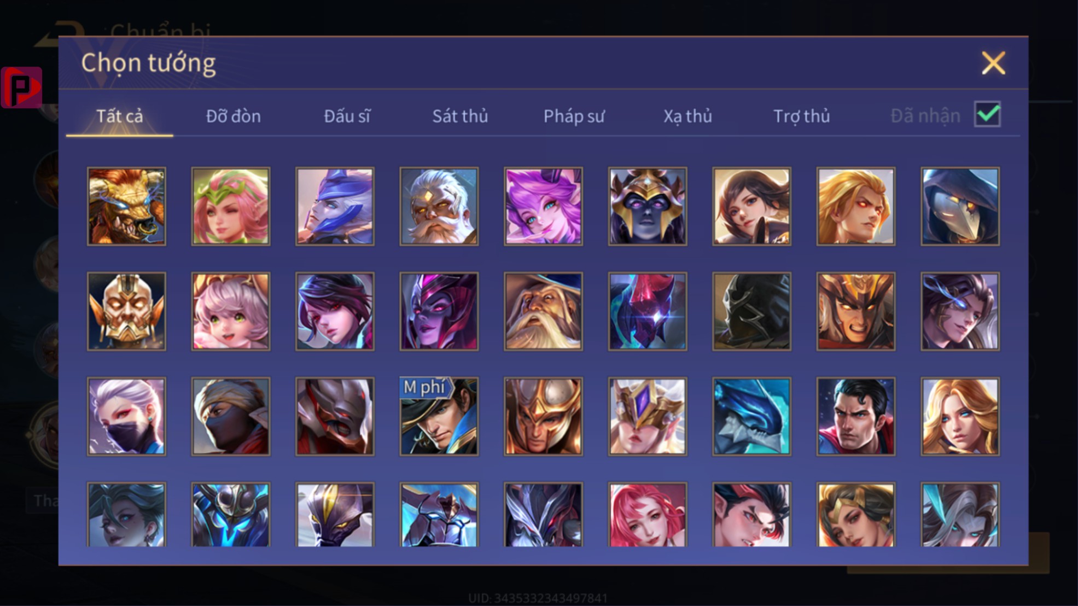This screenshot has height=606, width=1078.
Task: Open the 'Trợ thủ' category tab
Action: [801, 116]
